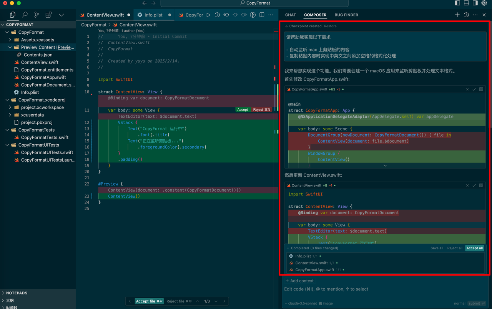Show more activity bar views chevron
Viewport: 492px width, 309px height.
61,15
